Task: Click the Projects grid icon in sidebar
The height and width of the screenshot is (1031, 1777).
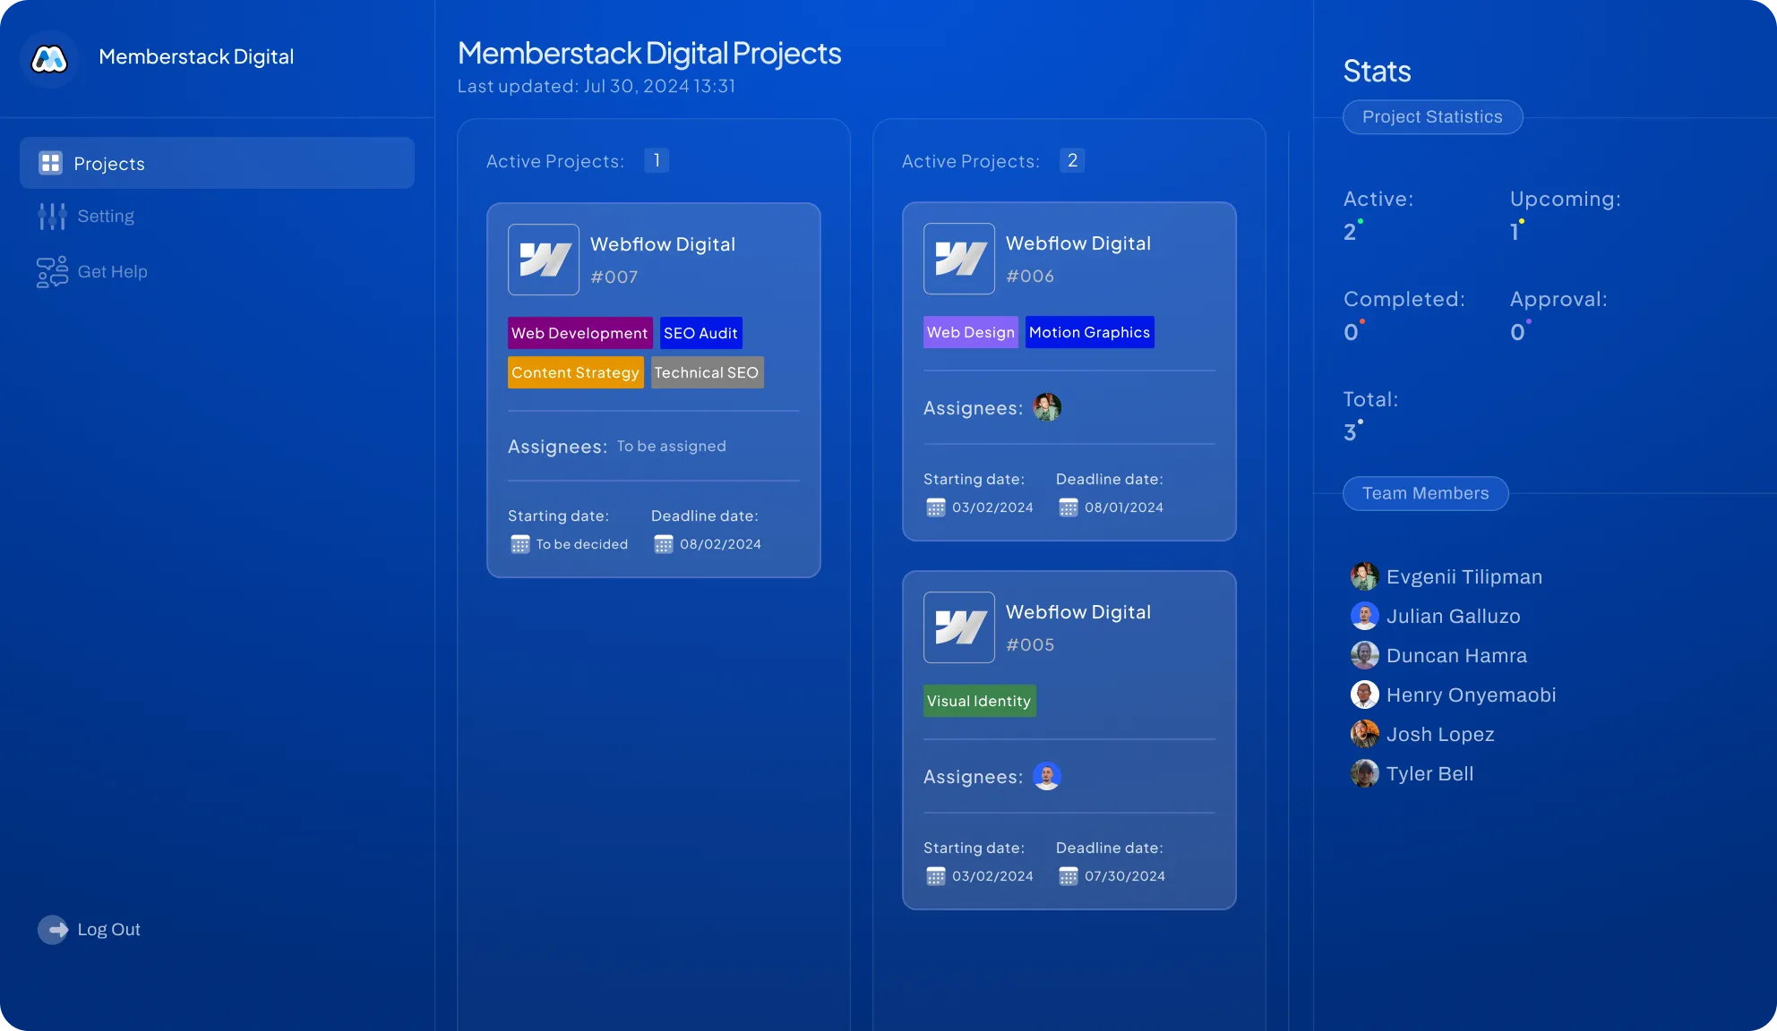Action: (50, 163)
